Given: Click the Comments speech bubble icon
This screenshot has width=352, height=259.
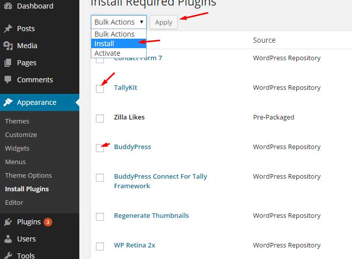Looking at the screenshot, I should click(8, 80).
